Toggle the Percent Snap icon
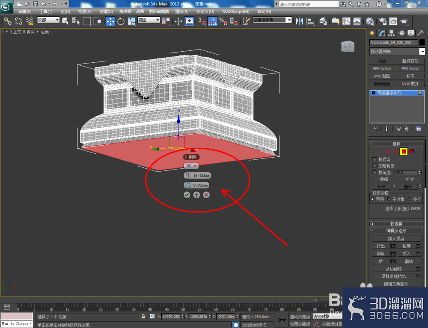The width and height of the screenshot is (428, 328). (x=223, y=21)
